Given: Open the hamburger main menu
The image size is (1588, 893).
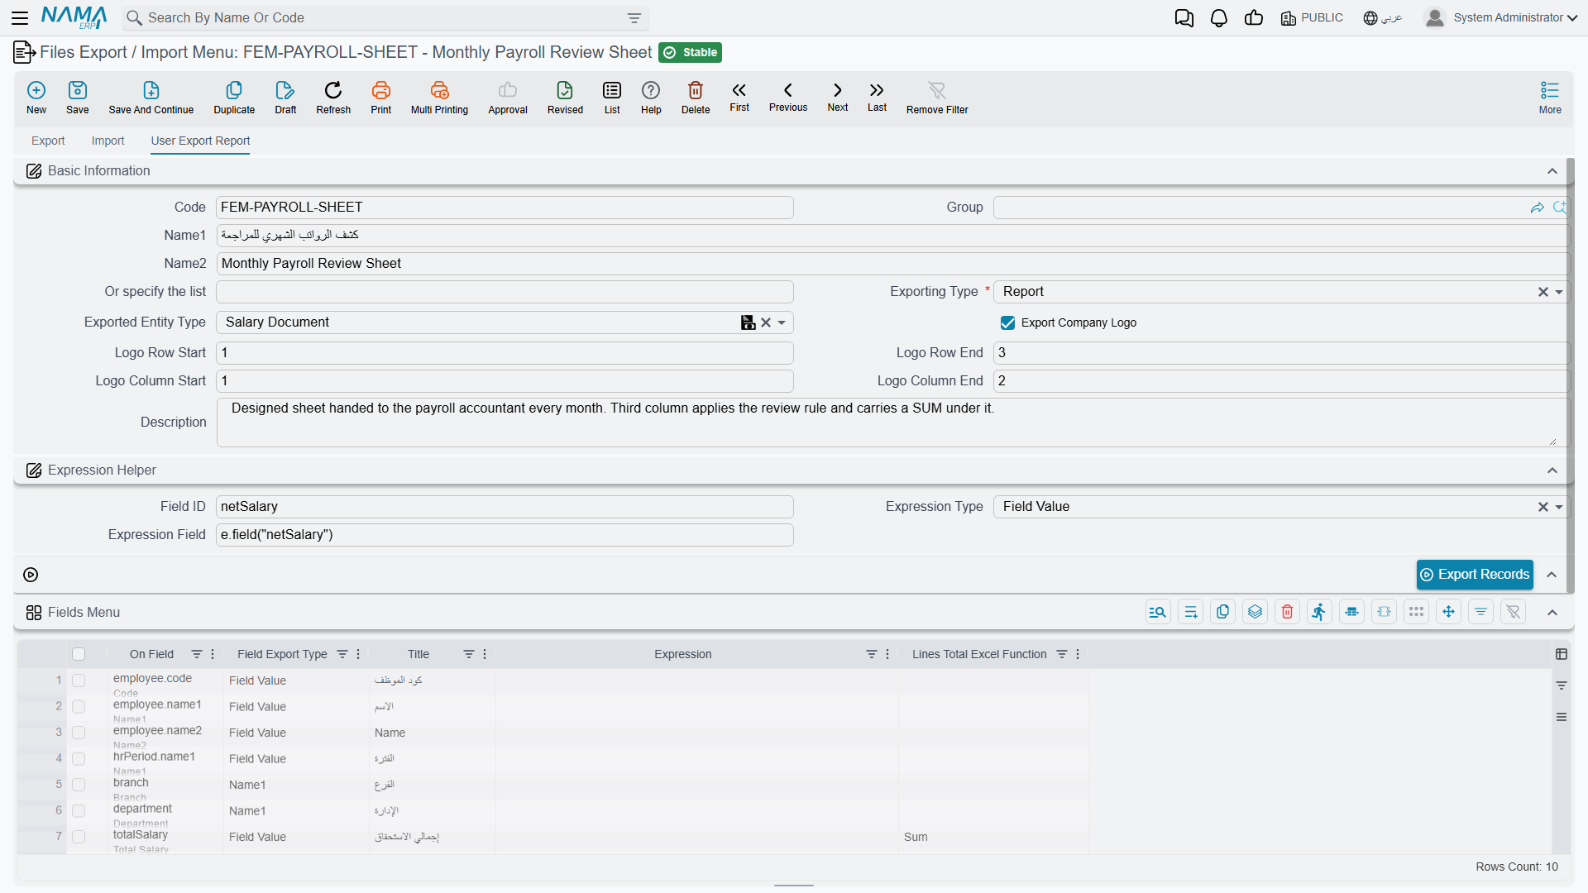Looking at the screenshot, I should click(20, 17).
